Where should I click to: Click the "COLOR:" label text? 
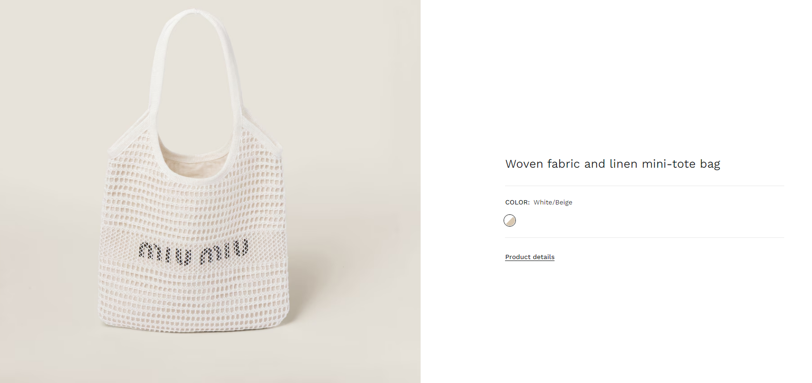pos(517,202)
